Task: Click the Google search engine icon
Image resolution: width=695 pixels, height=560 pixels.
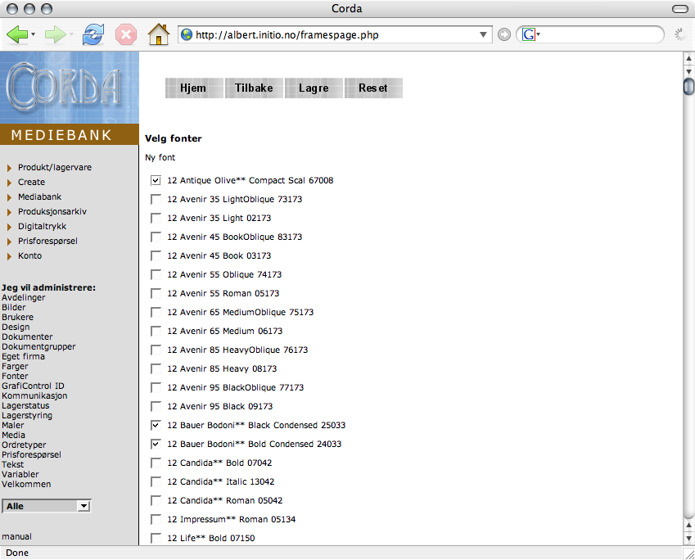Action: point(529,35)
